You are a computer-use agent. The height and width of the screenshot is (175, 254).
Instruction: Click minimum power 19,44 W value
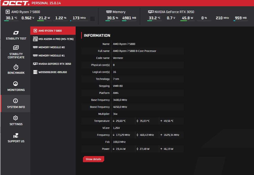121,149
